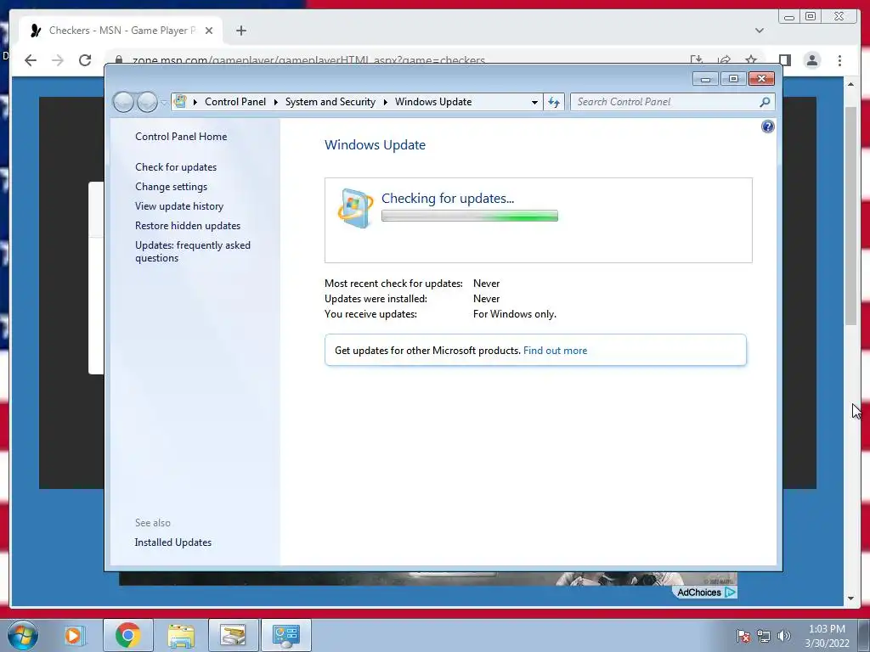Click the network icon in system tray
Screen dimensions: 870x652
tap(764, 636)
